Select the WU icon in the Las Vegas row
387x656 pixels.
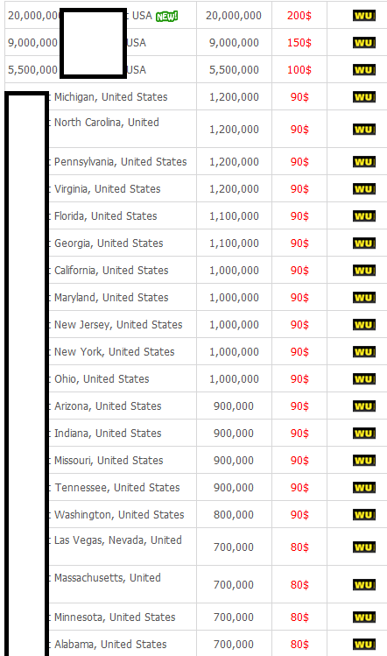[364, 547]
